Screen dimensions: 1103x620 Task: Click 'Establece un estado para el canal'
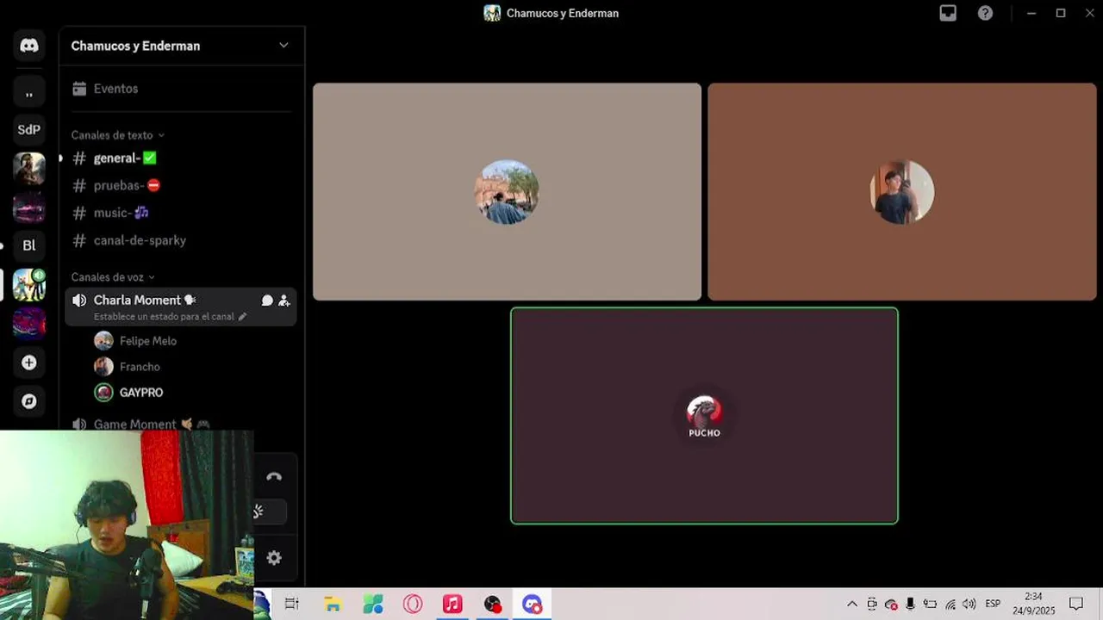(x=164, y=317)
